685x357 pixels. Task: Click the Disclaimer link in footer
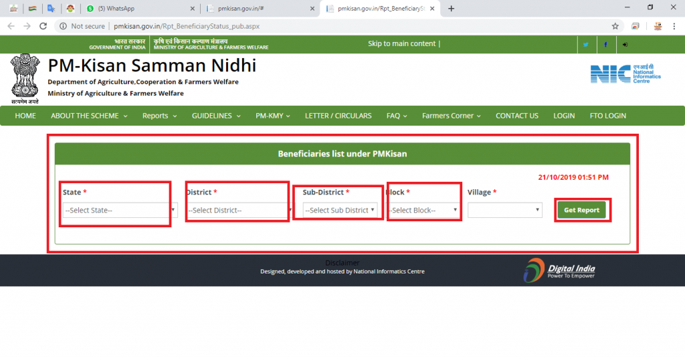click(342, 263)
